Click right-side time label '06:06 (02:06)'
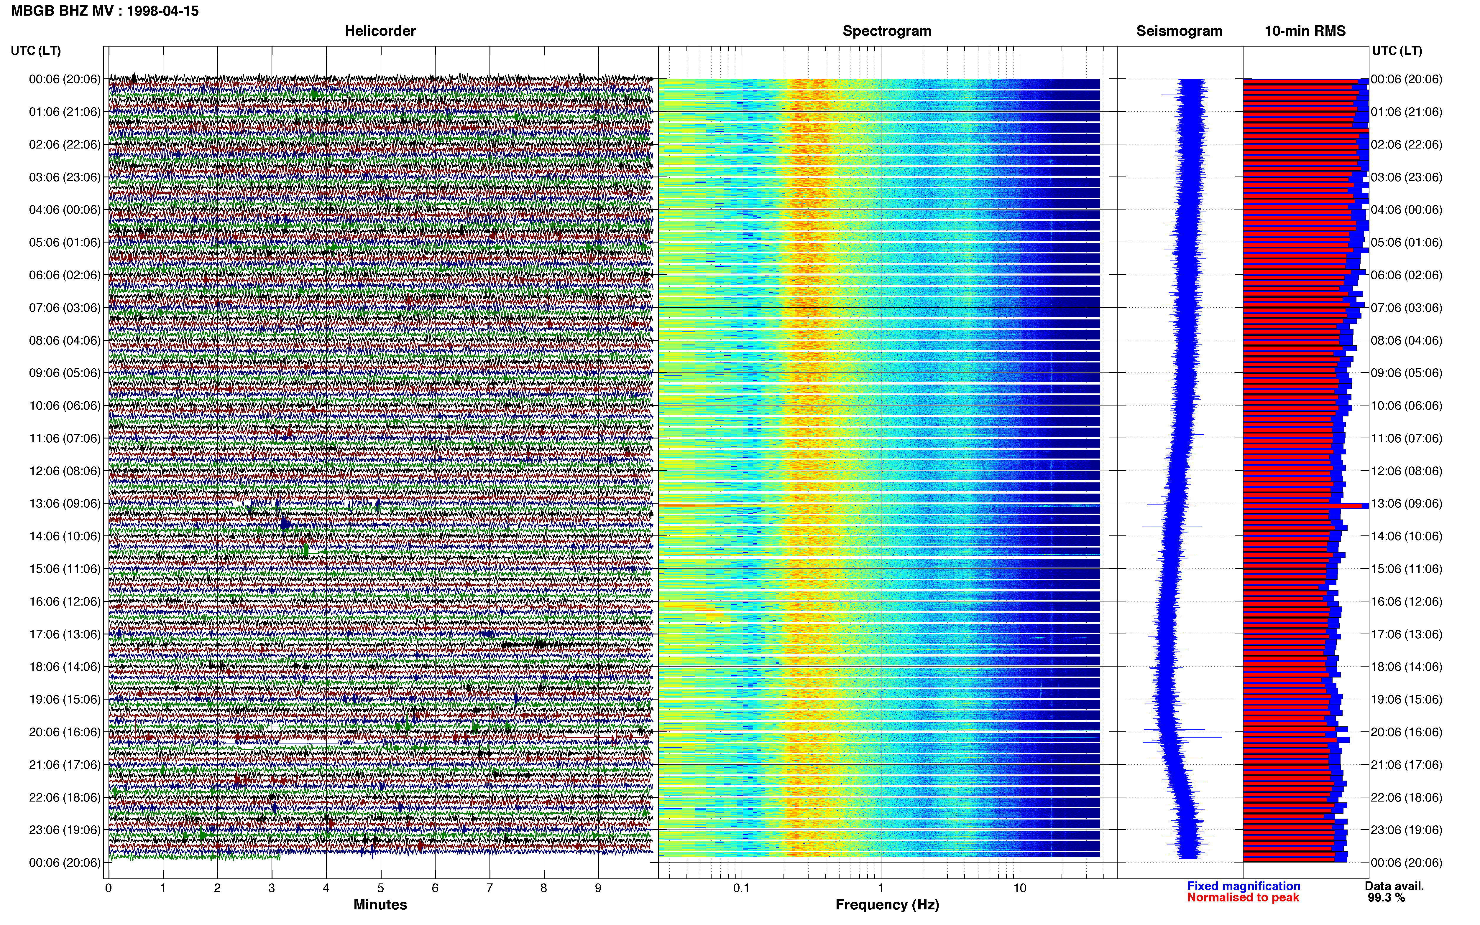Image resolution: width=1480 pixels, height=925 pixels. 1407,275
